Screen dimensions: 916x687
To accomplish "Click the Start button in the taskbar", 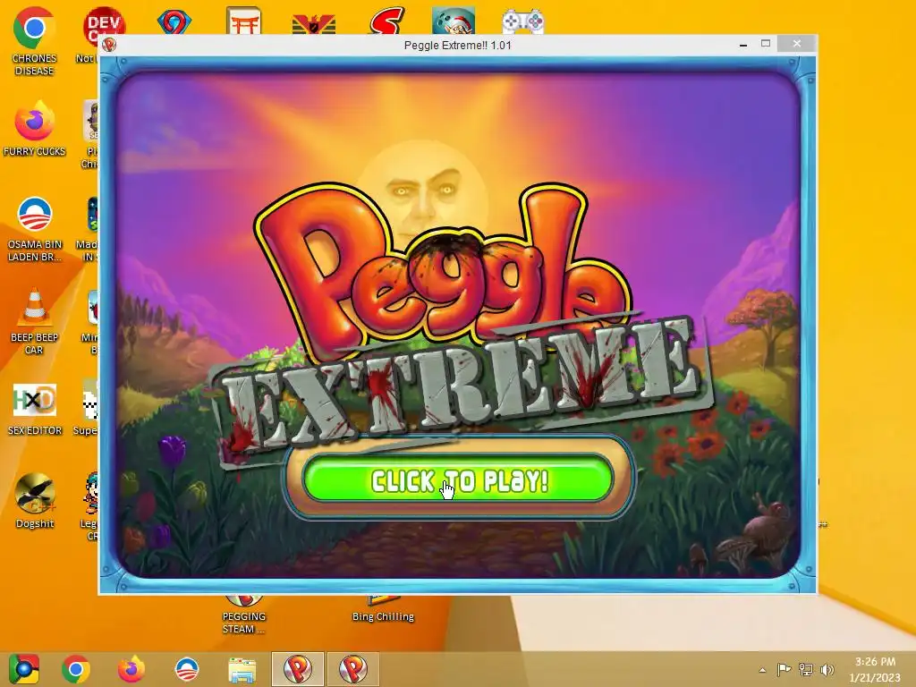I will point(23,669).
